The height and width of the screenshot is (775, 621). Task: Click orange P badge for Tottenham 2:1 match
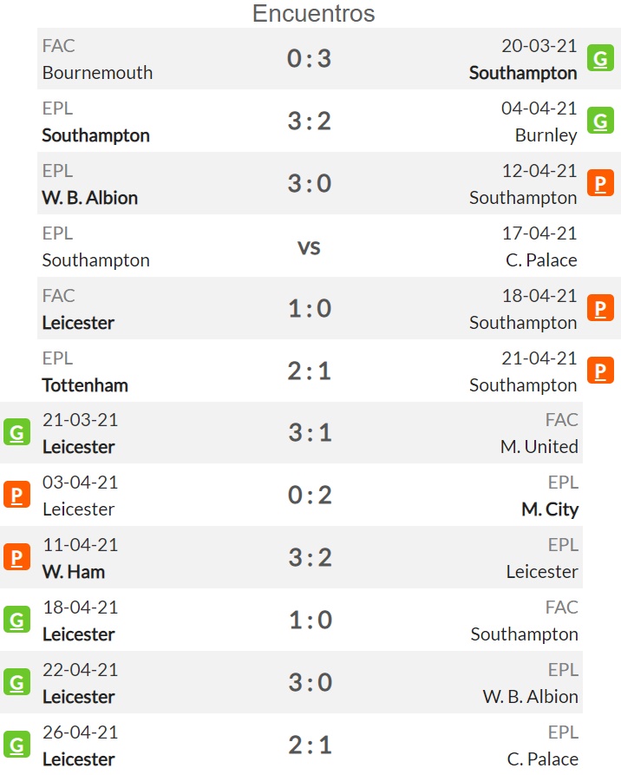[600, 371]
